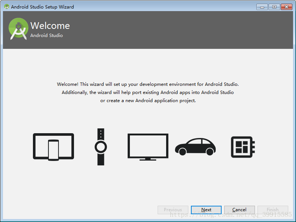
Task: Click the Android Auto car icon
Action: [x=195, y=147]
